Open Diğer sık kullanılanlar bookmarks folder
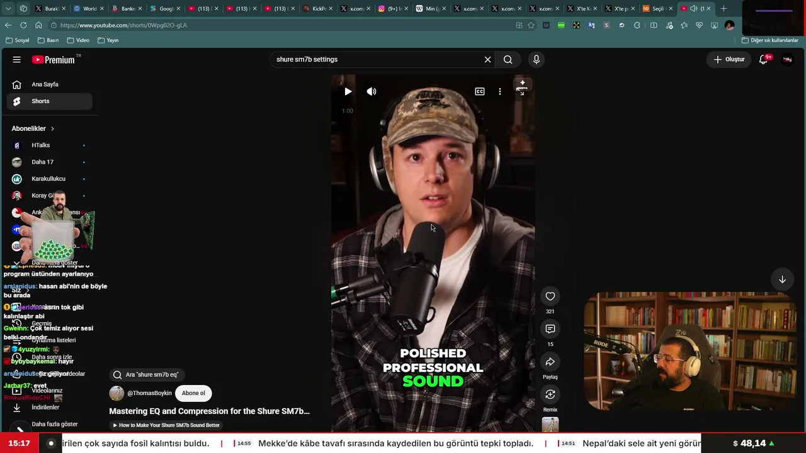The width and height of the screenshot is (806, 453). 770,40
